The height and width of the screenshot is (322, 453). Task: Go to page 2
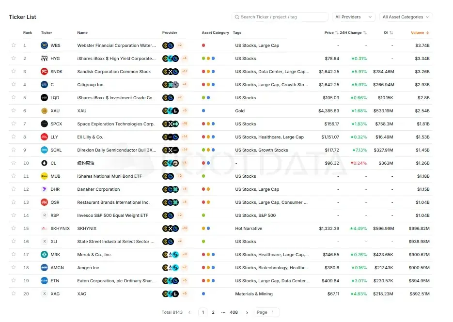click(x=213, y=312)
